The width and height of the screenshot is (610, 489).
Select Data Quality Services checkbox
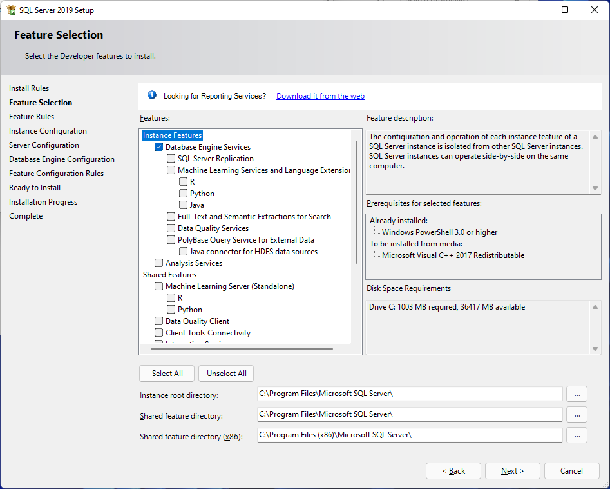[171, 228]
